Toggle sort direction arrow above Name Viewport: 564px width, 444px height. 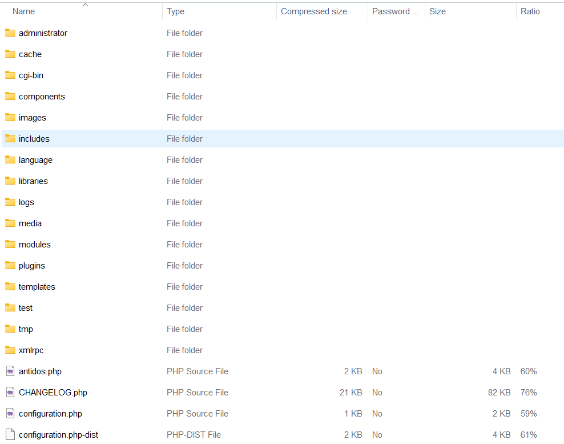(85, 5)
